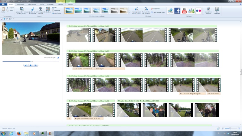Zoom out the timeline with minus button
The image size is (242, 136).
223,128
